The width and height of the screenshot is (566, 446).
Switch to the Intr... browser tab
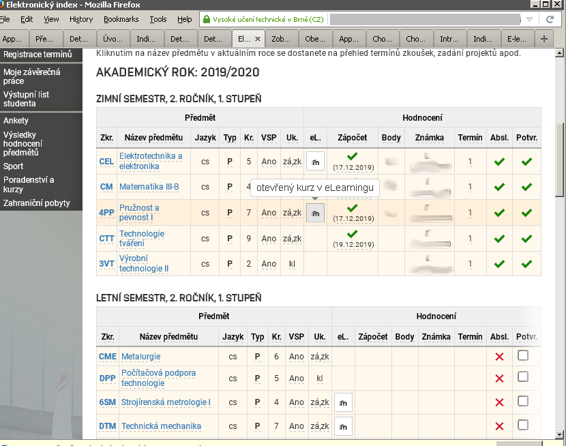pyautogui.click(x=450, y=39)
